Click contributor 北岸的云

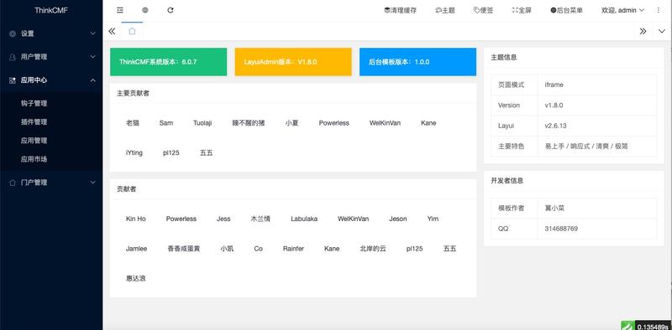(x=373, y=249)
